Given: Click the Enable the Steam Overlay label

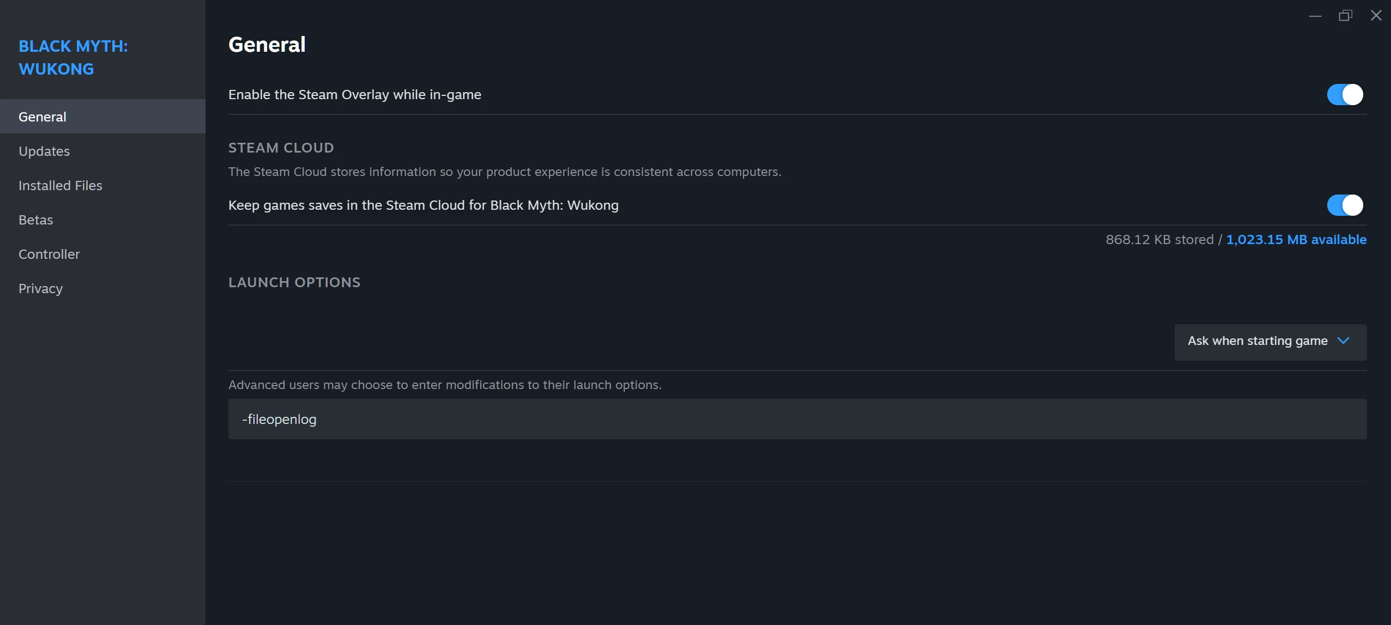Looking at the screenshot, I should pyautogui.click(x=355, y=95).
